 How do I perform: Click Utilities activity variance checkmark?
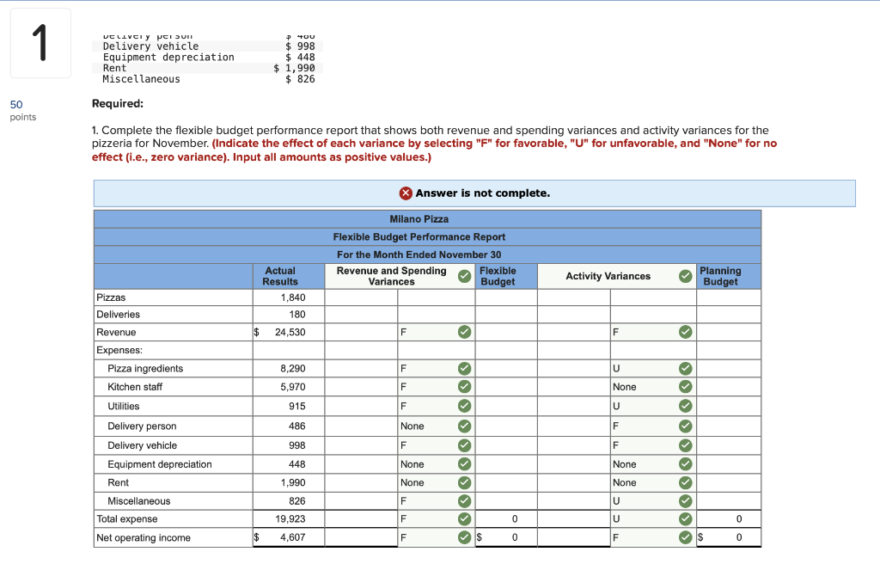point(685,406)
